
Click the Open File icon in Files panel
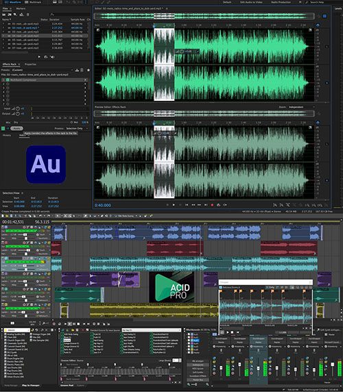point(4,14)
